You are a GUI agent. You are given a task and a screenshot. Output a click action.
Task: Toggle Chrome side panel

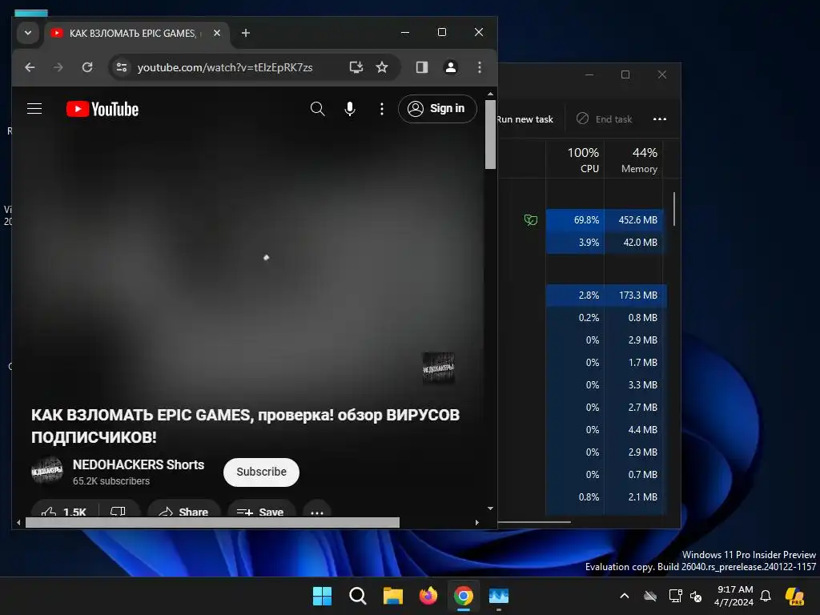(x=422, y=67)
